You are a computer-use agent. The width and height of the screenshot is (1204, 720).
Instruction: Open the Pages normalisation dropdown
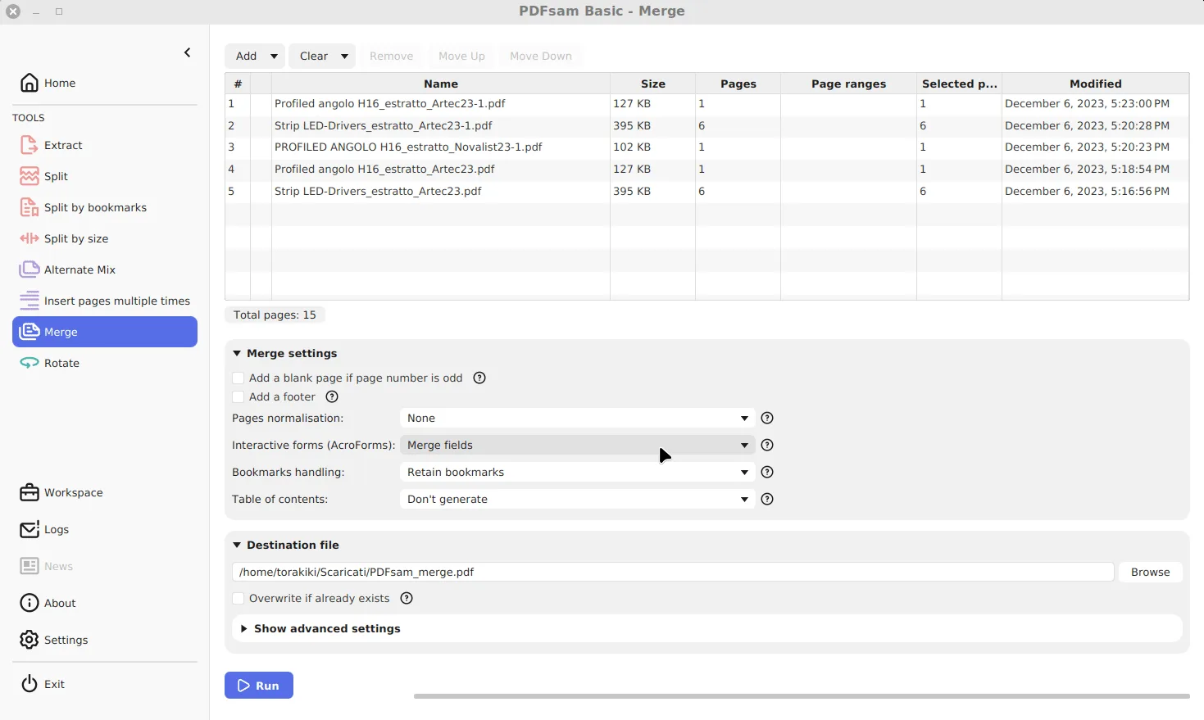pos(577,418)
